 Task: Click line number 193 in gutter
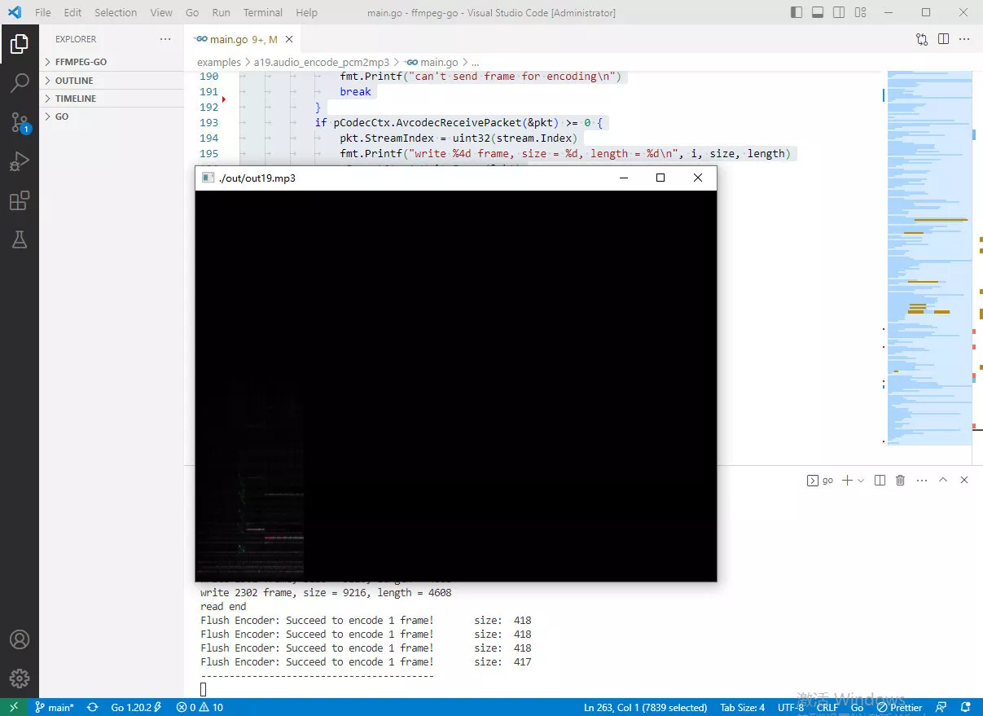[208, 122]
